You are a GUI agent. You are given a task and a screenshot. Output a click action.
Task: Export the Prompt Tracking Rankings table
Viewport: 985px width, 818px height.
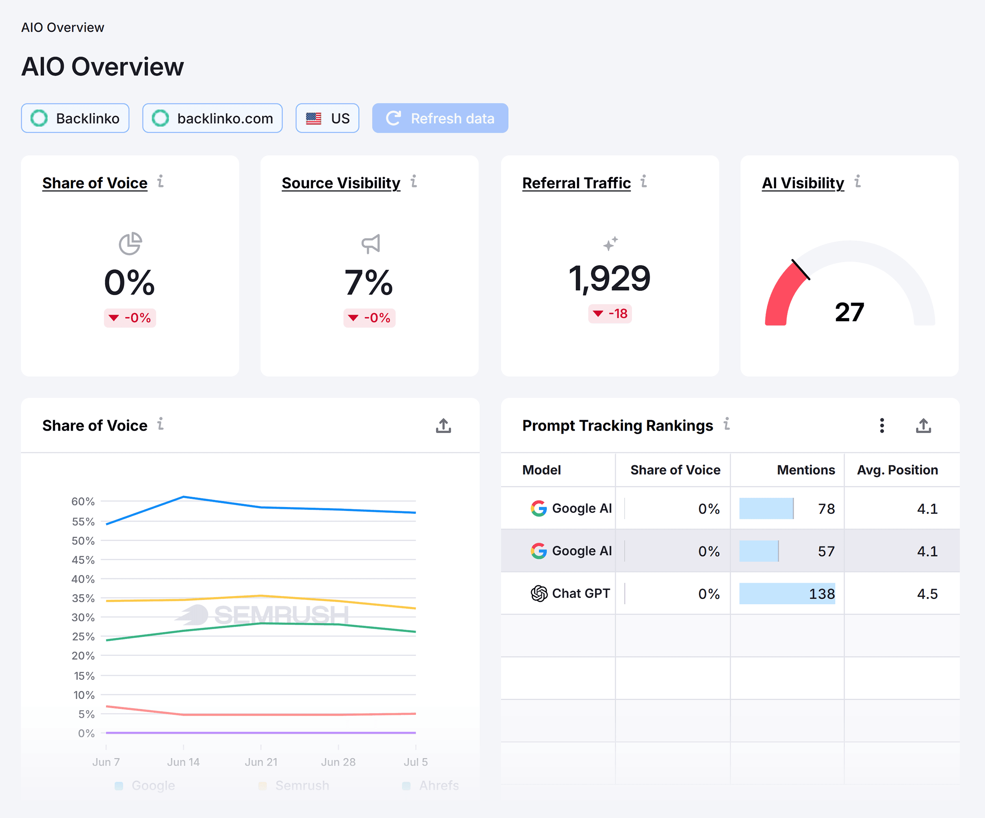coord(923,426)
